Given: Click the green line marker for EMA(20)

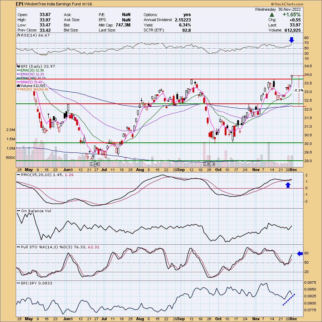Looking at the screenshot, I should click(x=18, y=70).
